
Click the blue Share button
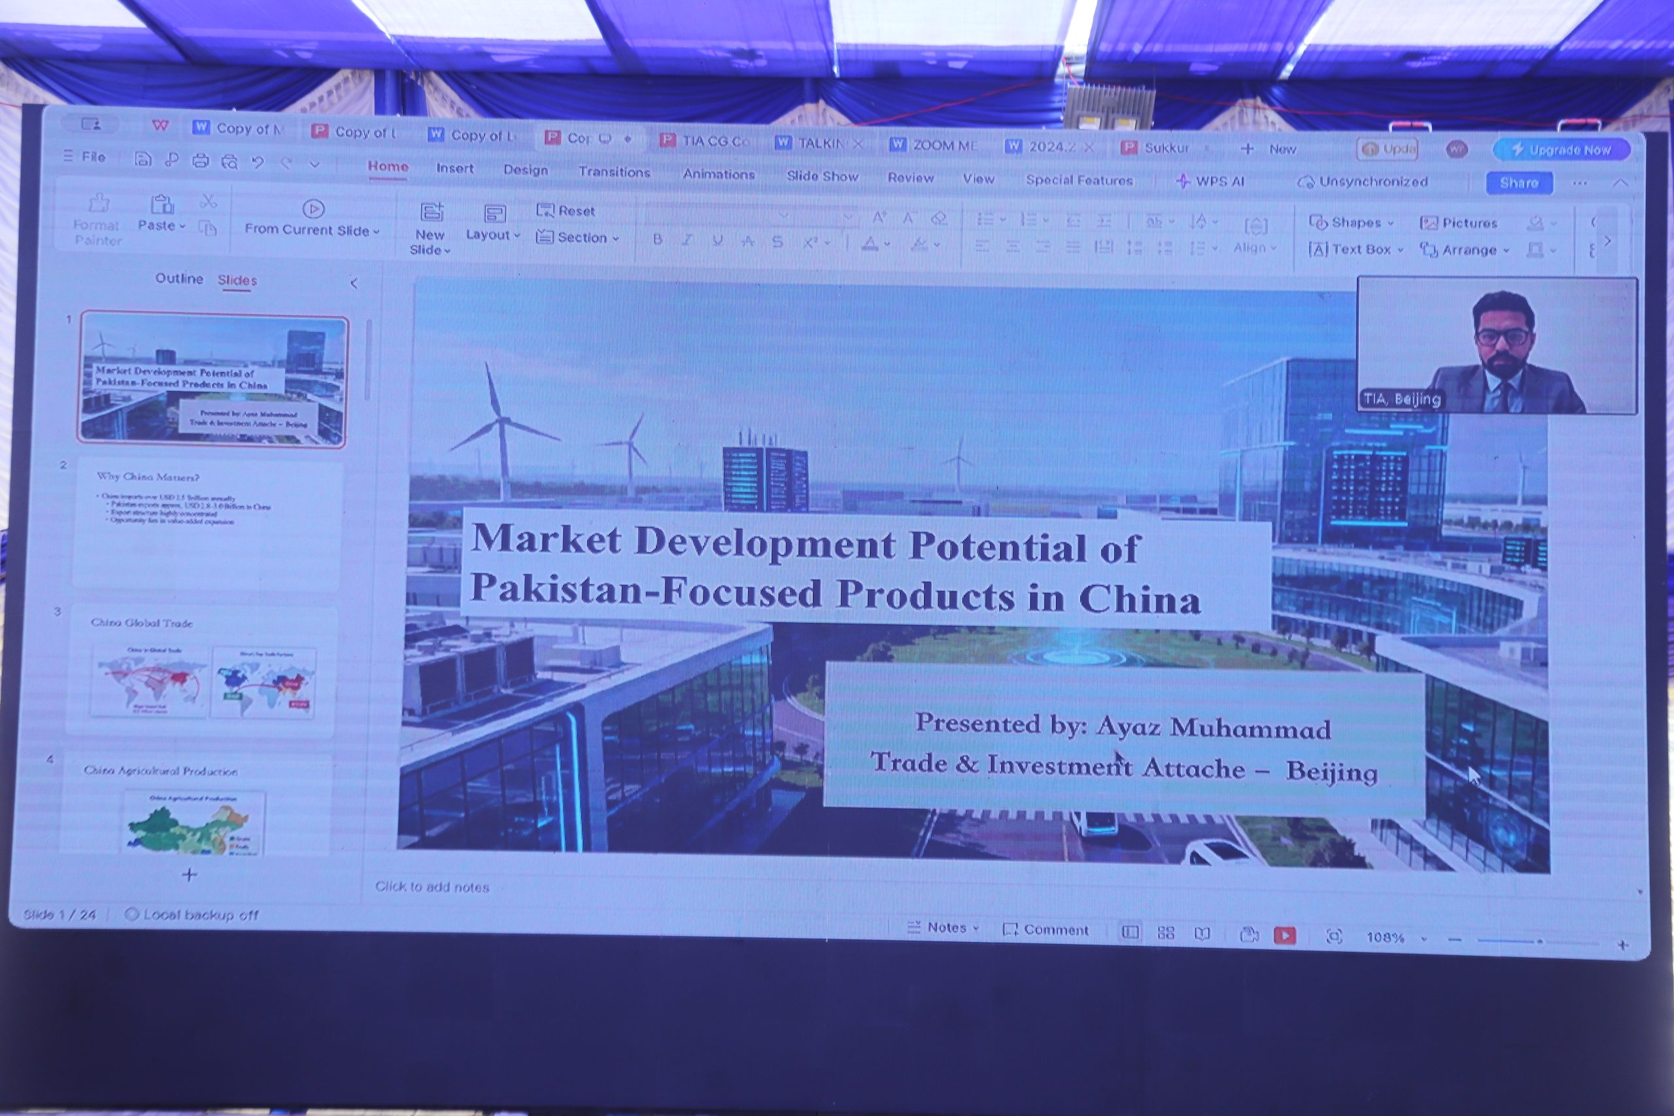tap(1519, 183)
